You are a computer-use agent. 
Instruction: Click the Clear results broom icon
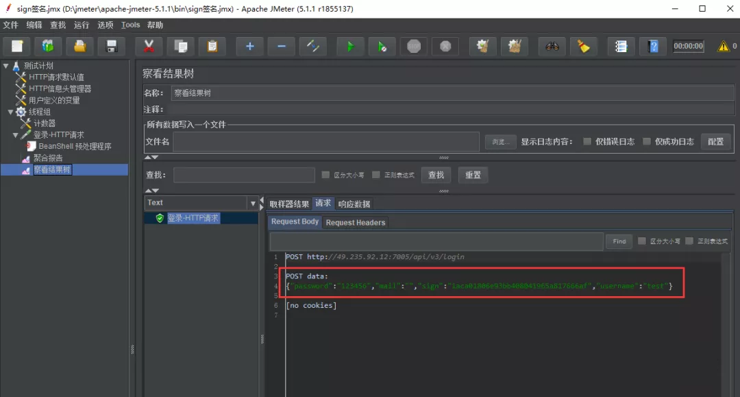482,46
